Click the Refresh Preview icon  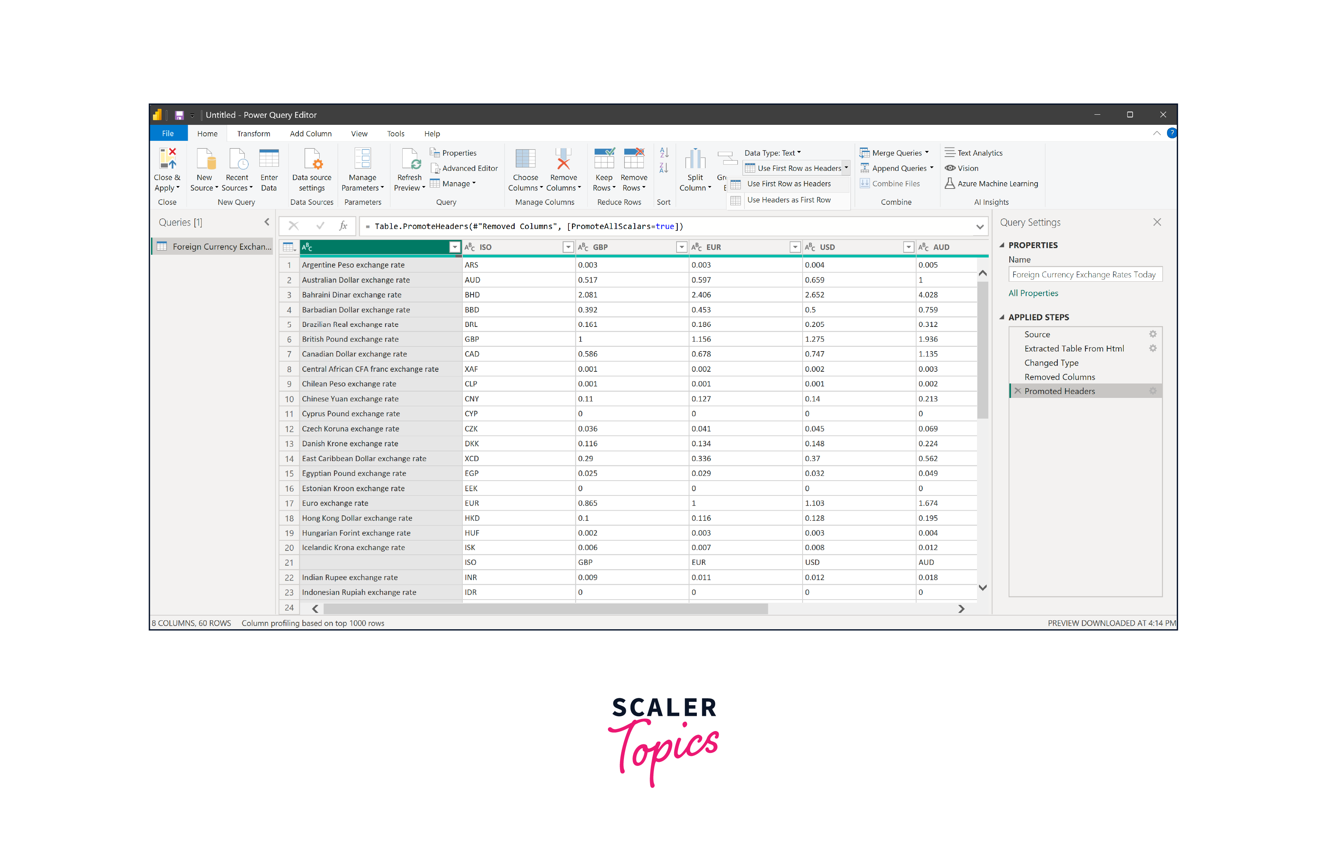point(410,158)
